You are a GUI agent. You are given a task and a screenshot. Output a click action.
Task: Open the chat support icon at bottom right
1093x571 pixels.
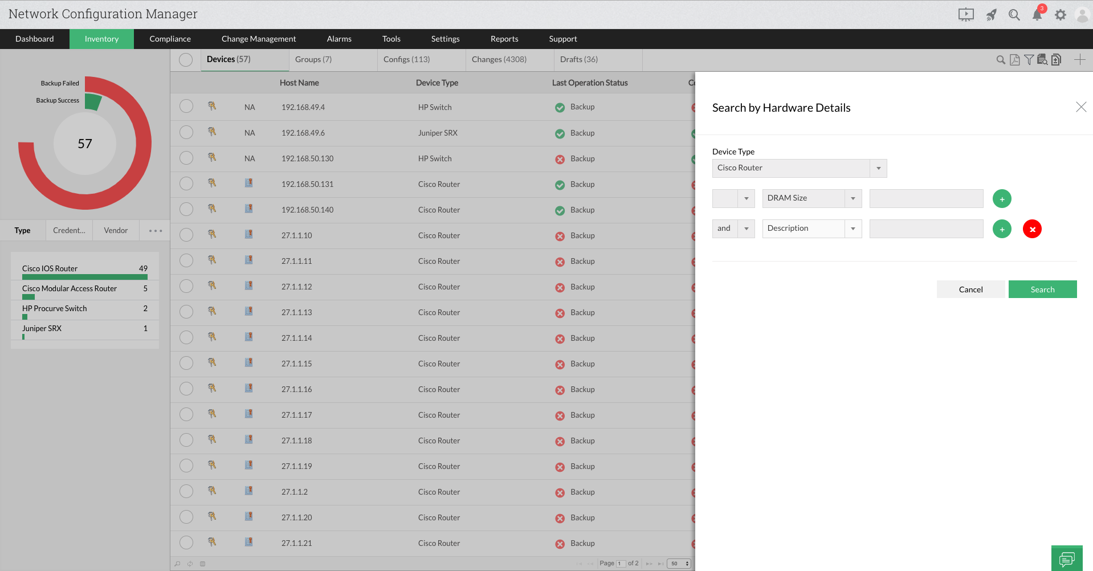[1066, 557]
